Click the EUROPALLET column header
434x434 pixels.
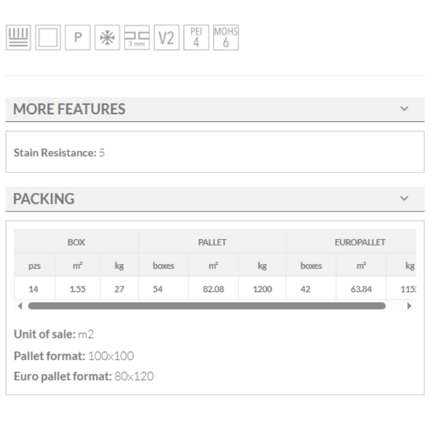click(360, 242)
